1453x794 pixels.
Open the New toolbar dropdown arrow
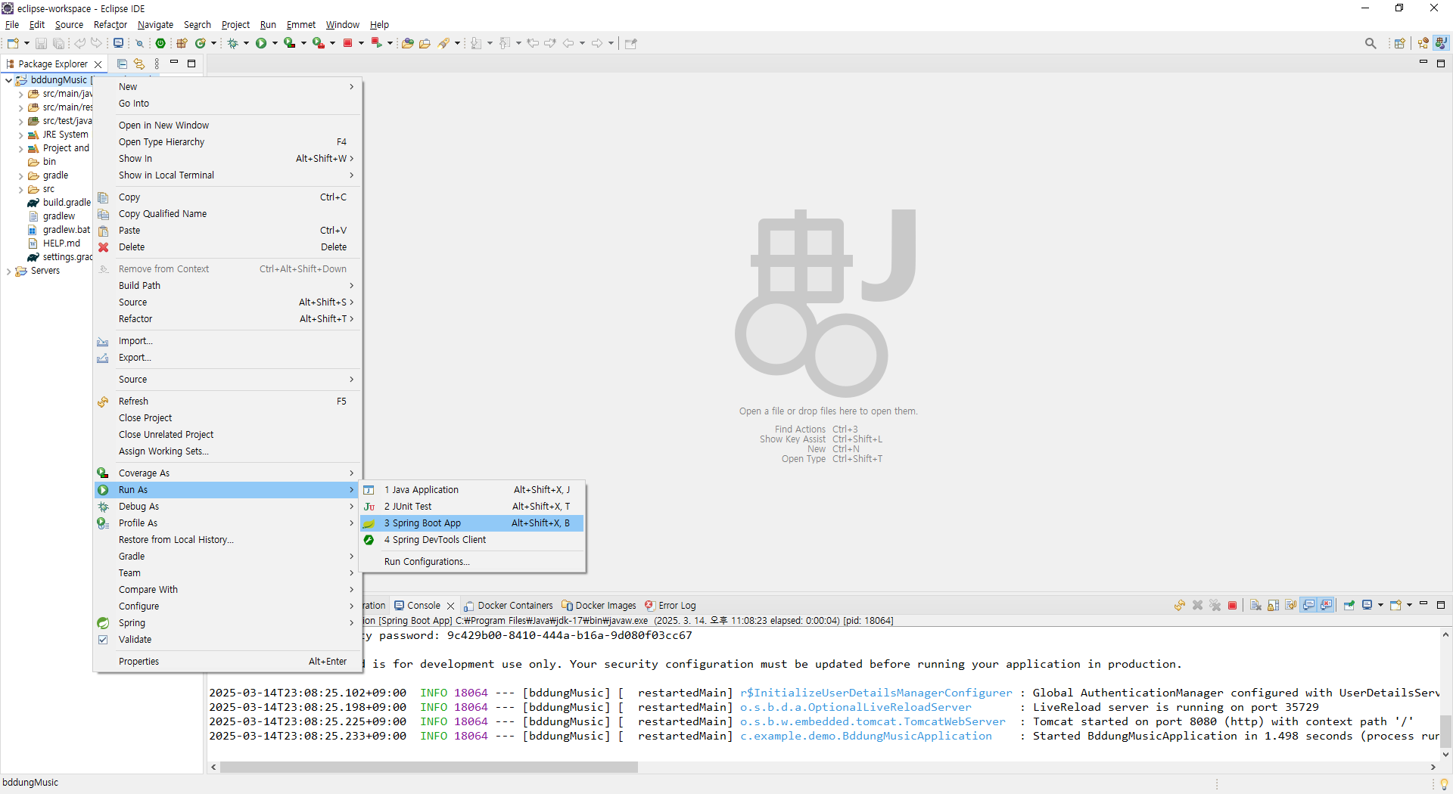pos(26,43)
